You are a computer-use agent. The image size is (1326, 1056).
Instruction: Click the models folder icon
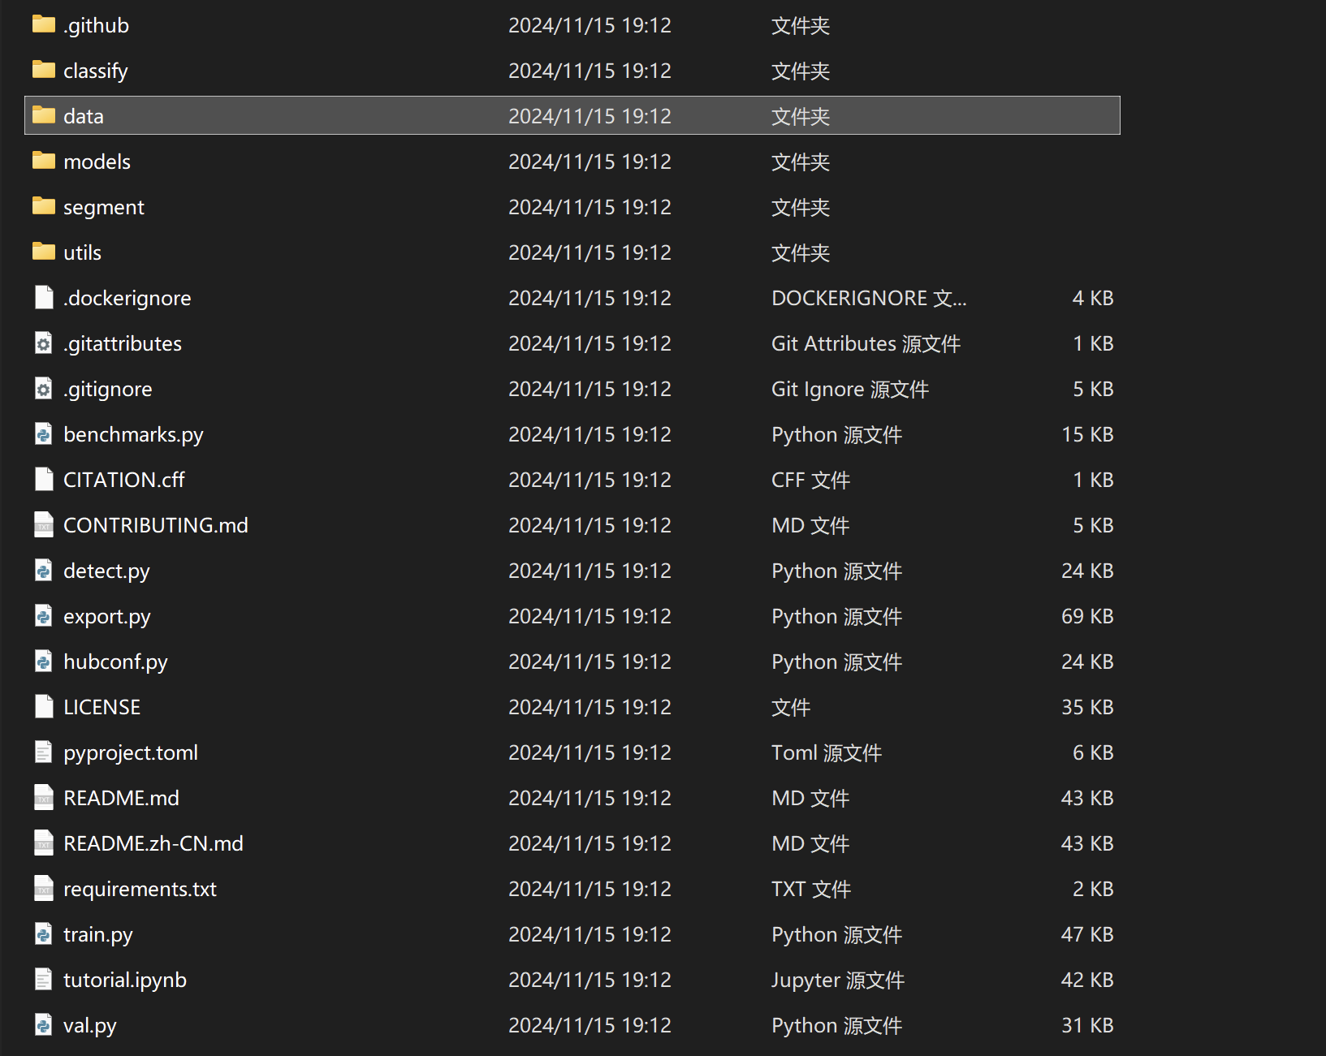tap(44, 162)
